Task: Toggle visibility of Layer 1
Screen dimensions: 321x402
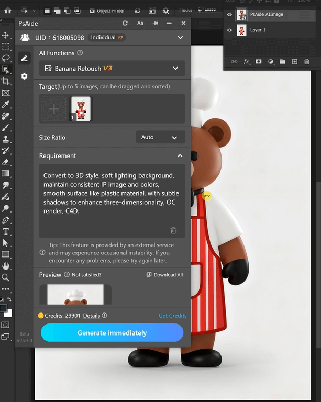Action: pos(229,30)
